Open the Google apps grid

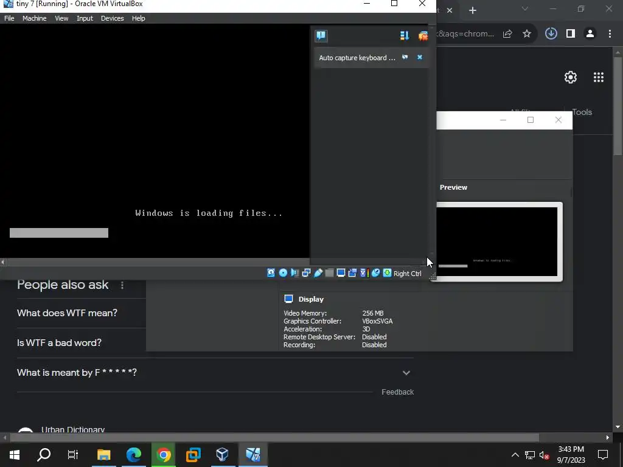pyautogui.click(x=599, y=77)
